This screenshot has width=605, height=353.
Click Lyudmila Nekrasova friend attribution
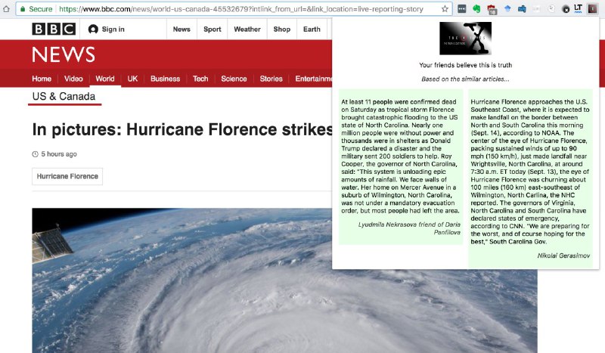click(409, 228)
